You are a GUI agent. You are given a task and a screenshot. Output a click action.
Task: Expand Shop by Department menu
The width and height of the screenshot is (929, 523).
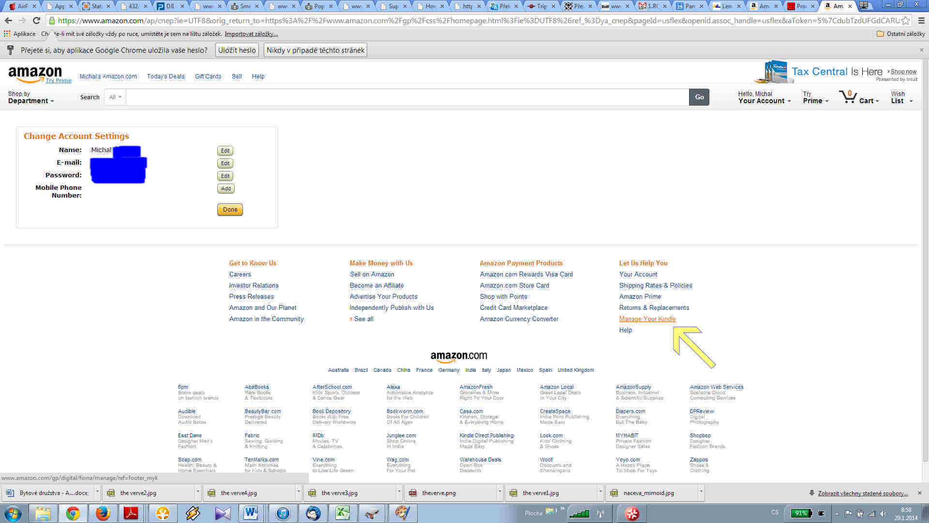click(31, 97)
